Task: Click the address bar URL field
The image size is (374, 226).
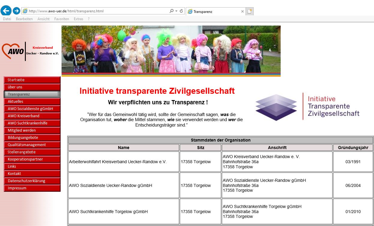Action: coord(96,11)
